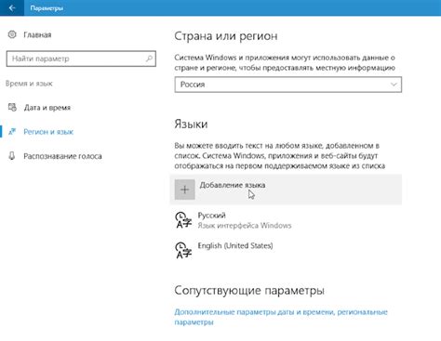Click the language icon beside Русский

183,220
